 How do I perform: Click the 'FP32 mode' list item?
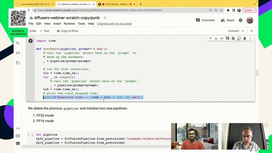coord(45,115)
